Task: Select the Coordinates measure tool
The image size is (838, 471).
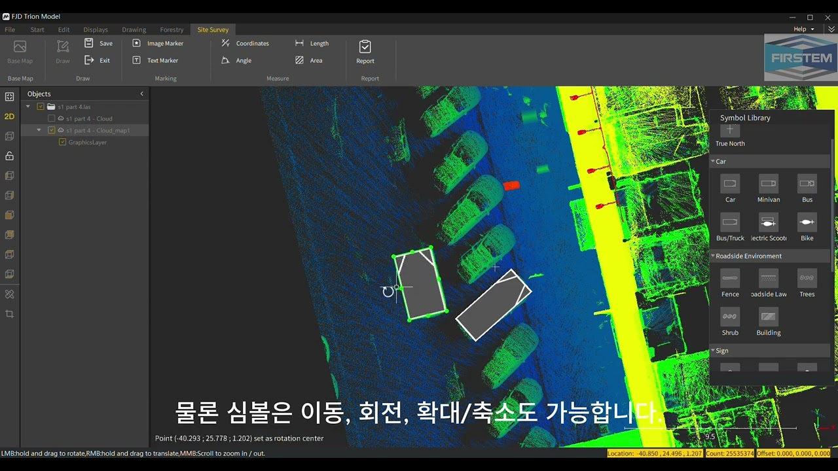Action: click(x=246, y=43)
